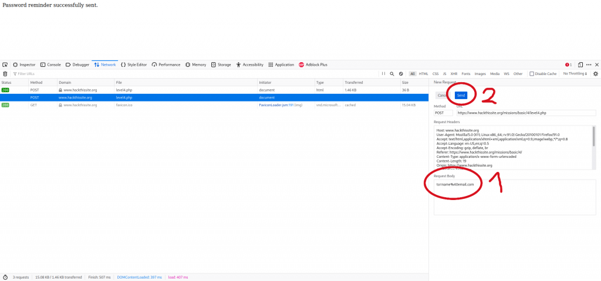Clear network log with trash icon

5,74
